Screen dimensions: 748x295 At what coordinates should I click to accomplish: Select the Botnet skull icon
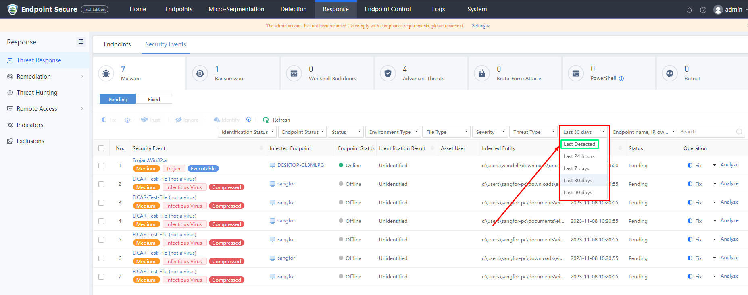pos(670,73)
